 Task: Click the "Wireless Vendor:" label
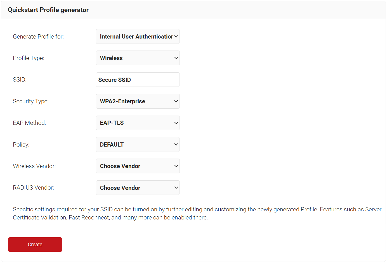pos(34,166)
